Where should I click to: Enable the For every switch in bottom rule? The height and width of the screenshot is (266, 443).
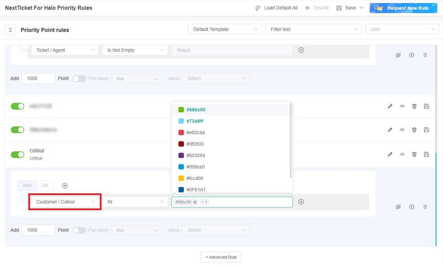[79, 230]
